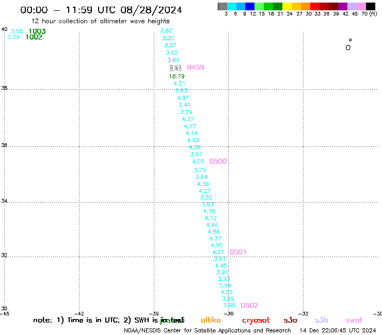This screenshot has width=382, height=335.
Task: Select the 0459 pink time label
Action: pos(196,68)
